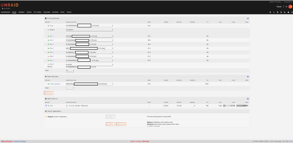Open the DOCKER menu
Image resolution: width=293 pixels, height=143 pixels.
pos(55,12)
